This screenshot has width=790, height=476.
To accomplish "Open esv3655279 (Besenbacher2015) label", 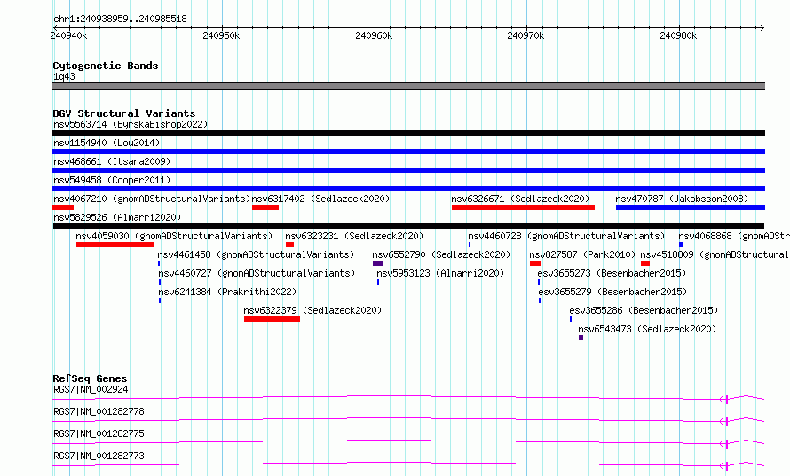I will (612, 292).
